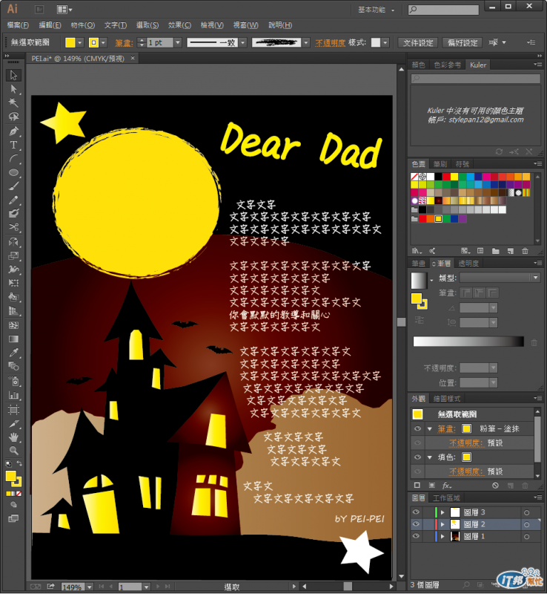
Task: Open the 物件(O) menu
Action: (x=83, y=25)
